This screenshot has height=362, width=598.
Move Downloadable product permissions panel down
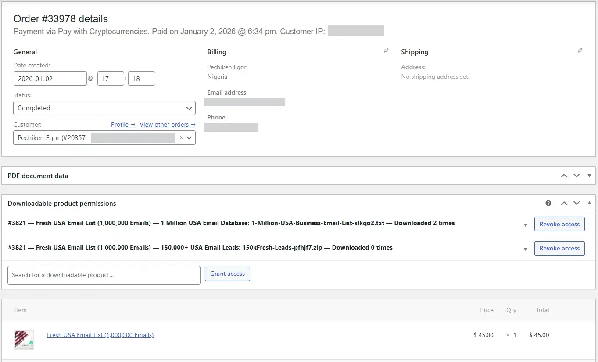click(x=577, y=203)
